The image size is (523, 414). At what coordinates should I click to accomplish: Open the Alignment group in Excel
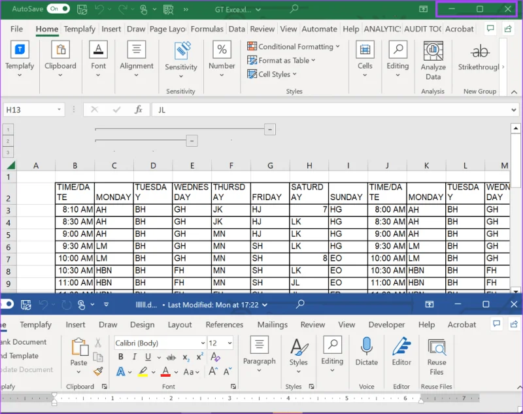point(137,59)
